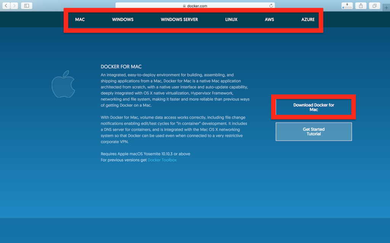The width and height of the screenshot is (390, 243).
Task: Go forward with Safari's forward arrow
Action: pyautogui.click(x=14, y=5)
